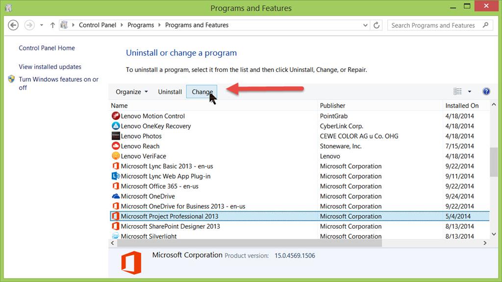Click the search magnifier icon
The width and height of the screenshot is (502, 282).
486,24
